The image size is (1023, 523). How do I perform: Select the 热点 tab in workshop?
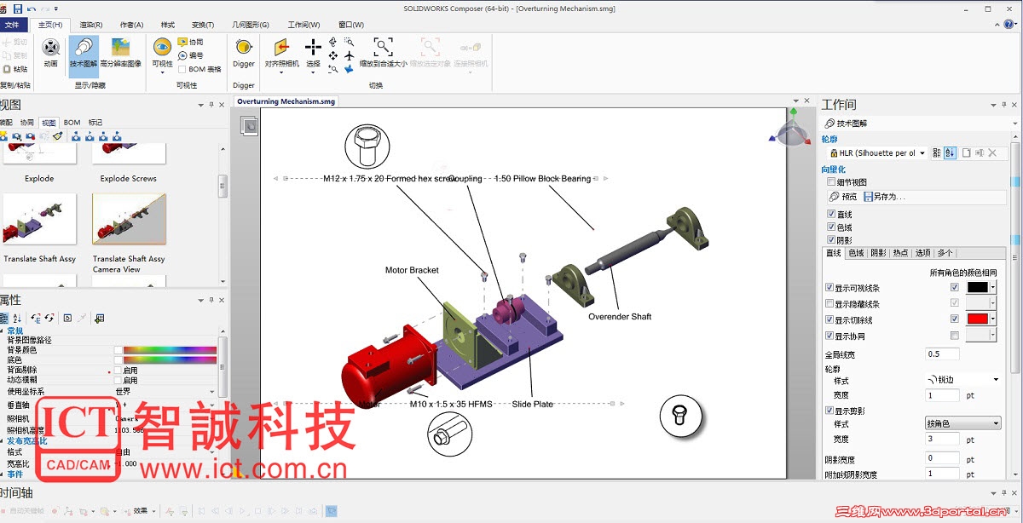pyautogui.click(x=900, y=253)
